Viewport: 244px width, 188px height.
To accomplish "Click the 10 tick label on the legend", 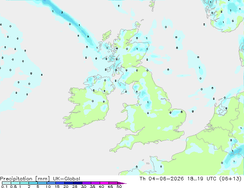I will coord(48,186).
